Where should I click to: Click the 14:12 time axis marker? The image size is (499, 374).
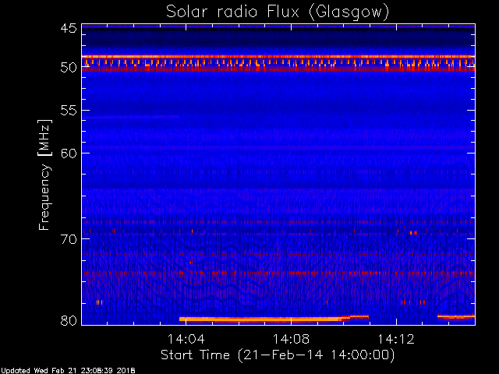(397, 339)
